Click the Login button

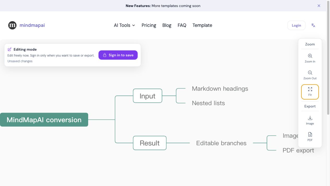click(296, 25)
